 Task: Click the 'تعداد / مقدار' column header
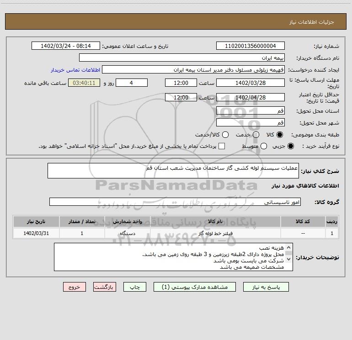(x=82, y=221)
